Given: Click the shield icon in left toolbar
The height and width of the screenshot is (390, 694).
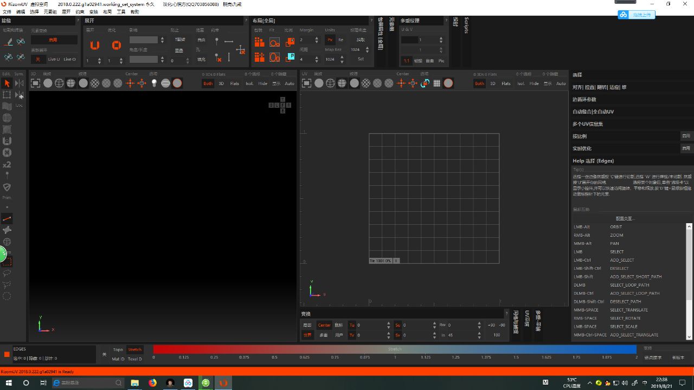Looking at the screenshot, I should pyautogui.click(x=7, y=187).
